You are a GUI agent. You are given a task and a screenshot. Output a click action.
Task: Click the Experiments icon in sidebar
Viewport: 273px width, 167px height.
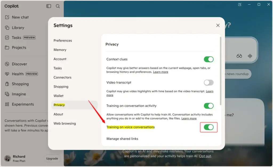click(7, 104)
